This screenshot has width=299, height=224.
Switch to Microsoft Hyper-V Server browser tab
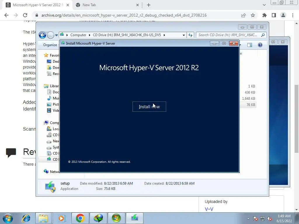[x=37, y=5]
